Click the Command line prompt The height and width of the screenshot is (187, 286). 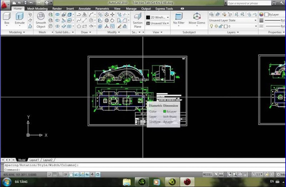(144, 170)
